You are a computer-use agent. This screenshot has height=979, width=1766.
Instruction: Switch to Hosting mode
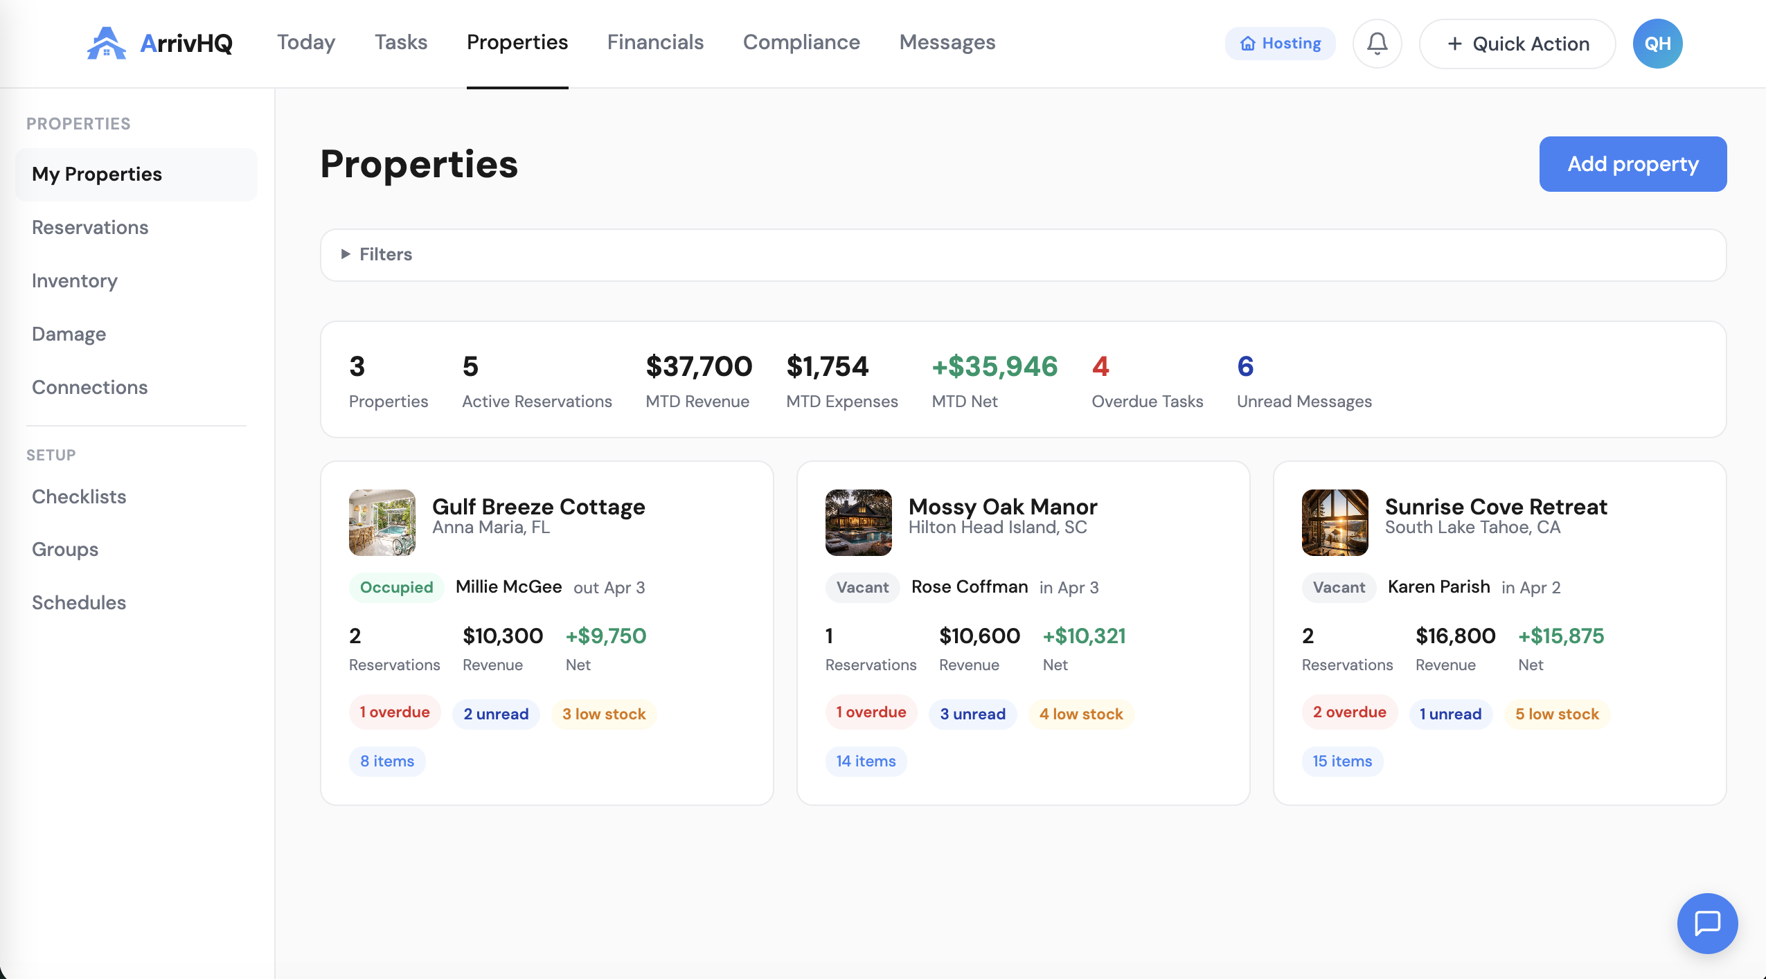[x=1280, y=43]
